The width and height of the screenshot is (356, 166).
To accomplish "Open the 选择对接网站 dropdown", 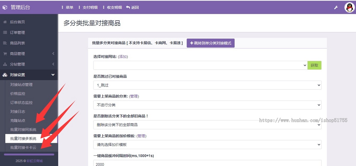I will click(x=200, y=65).
